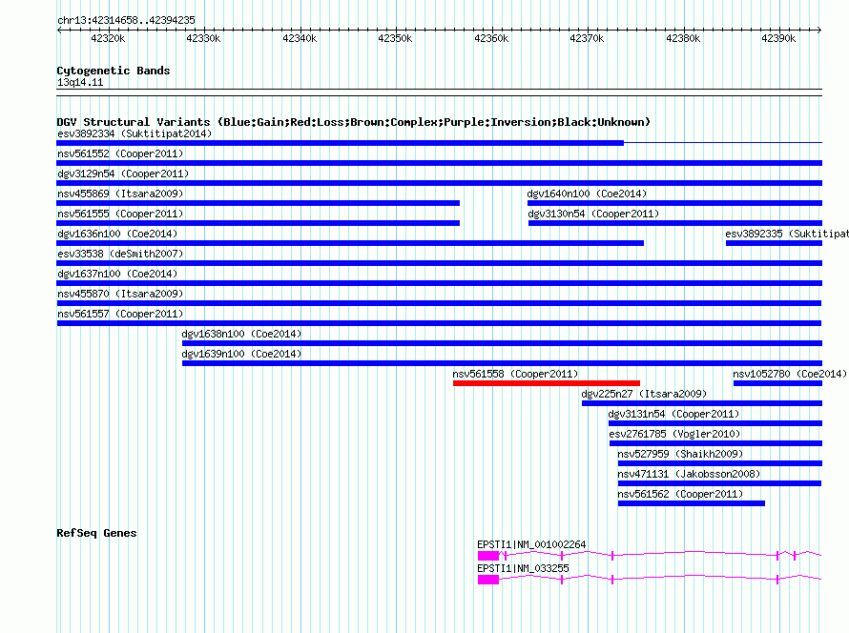The height and width of the screenshot is (633, 849).
Task: Click the 42370k ruler tick label
Action: pos(587,38)
